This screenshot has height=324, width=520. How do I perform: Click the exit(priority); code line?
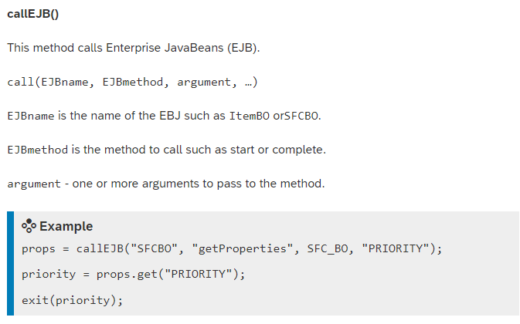click(73, 299)
